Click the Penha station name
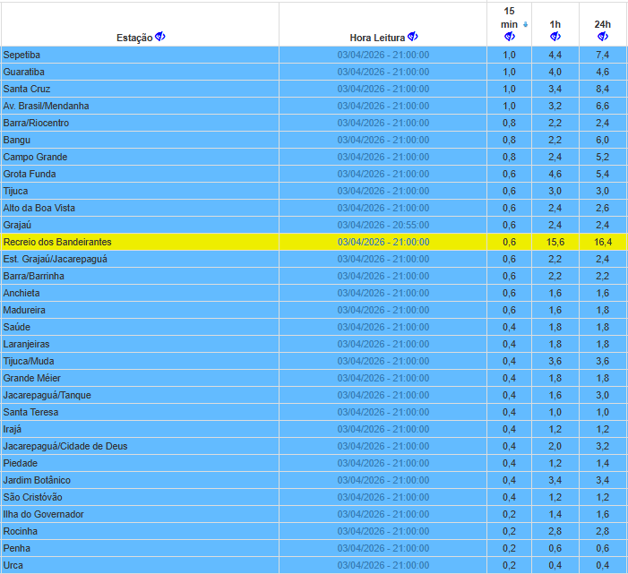This screenshot has height=574, width=628. tap(17, 548)
